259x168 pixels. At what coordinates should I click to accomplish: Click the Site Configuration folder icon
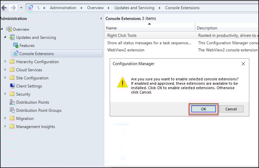point(12,78)
